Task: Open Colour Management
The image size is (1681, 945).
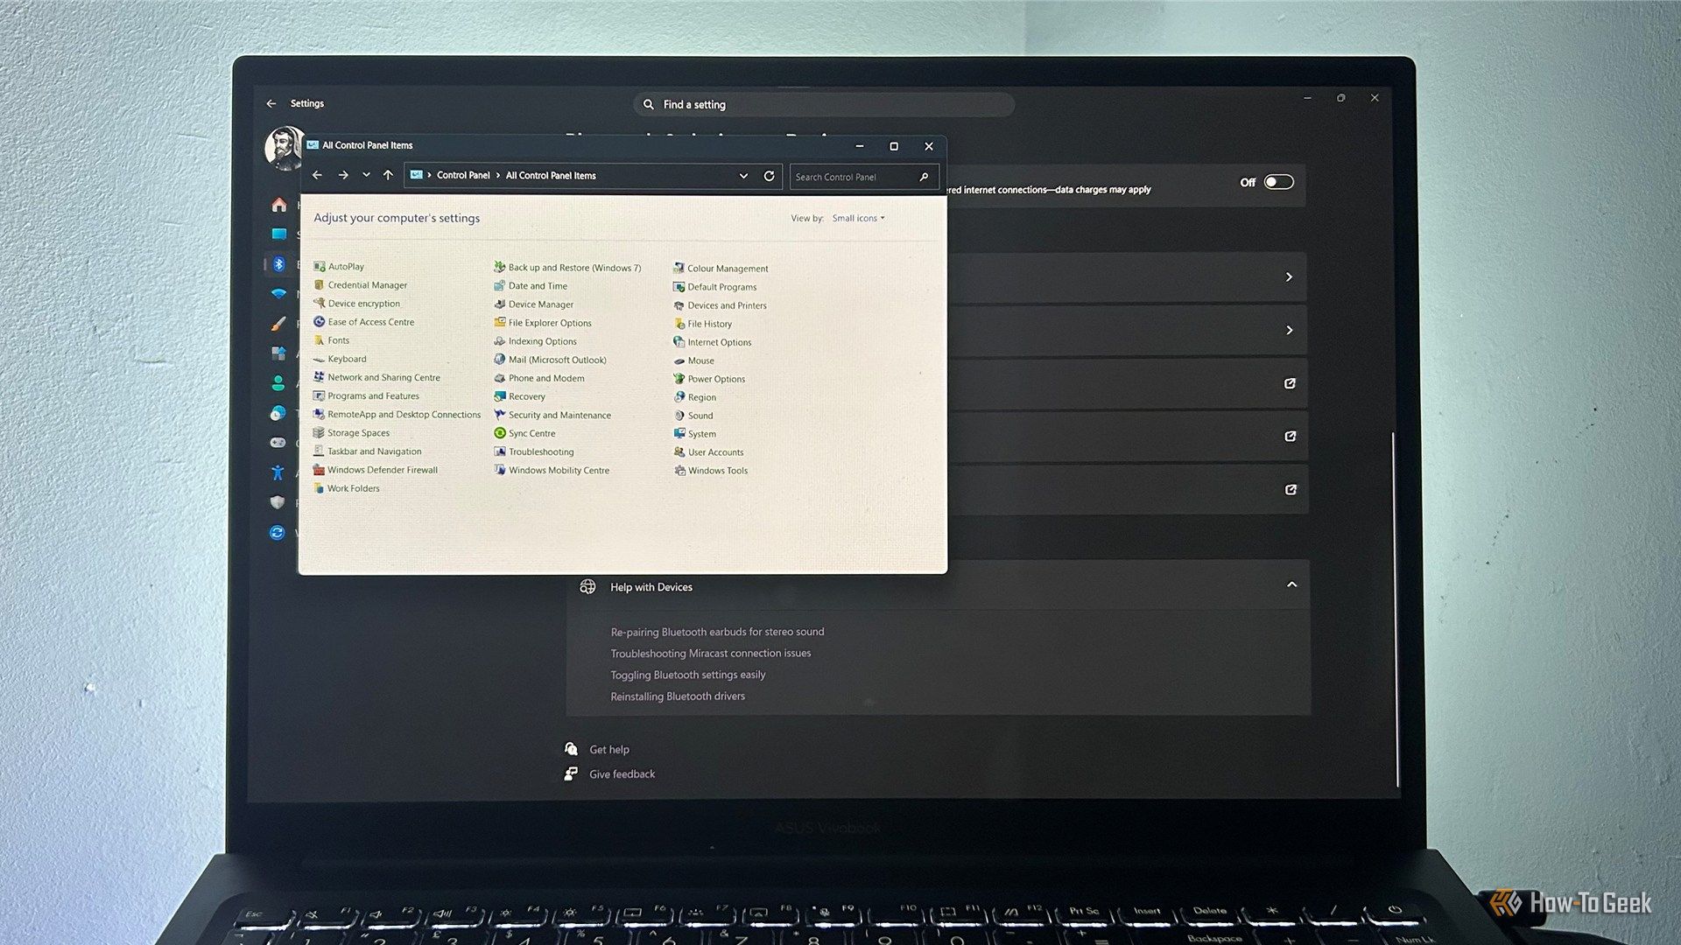Action: pos(721,269)
